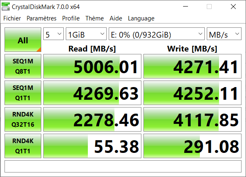
Task: Start the RND4K Q1T1 test
Action: 23,146
